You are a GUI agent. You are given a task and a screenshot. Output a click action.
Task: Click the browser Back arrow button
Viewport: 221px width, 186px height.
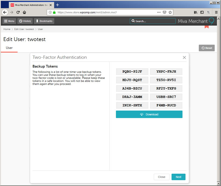tap(5, 12)
